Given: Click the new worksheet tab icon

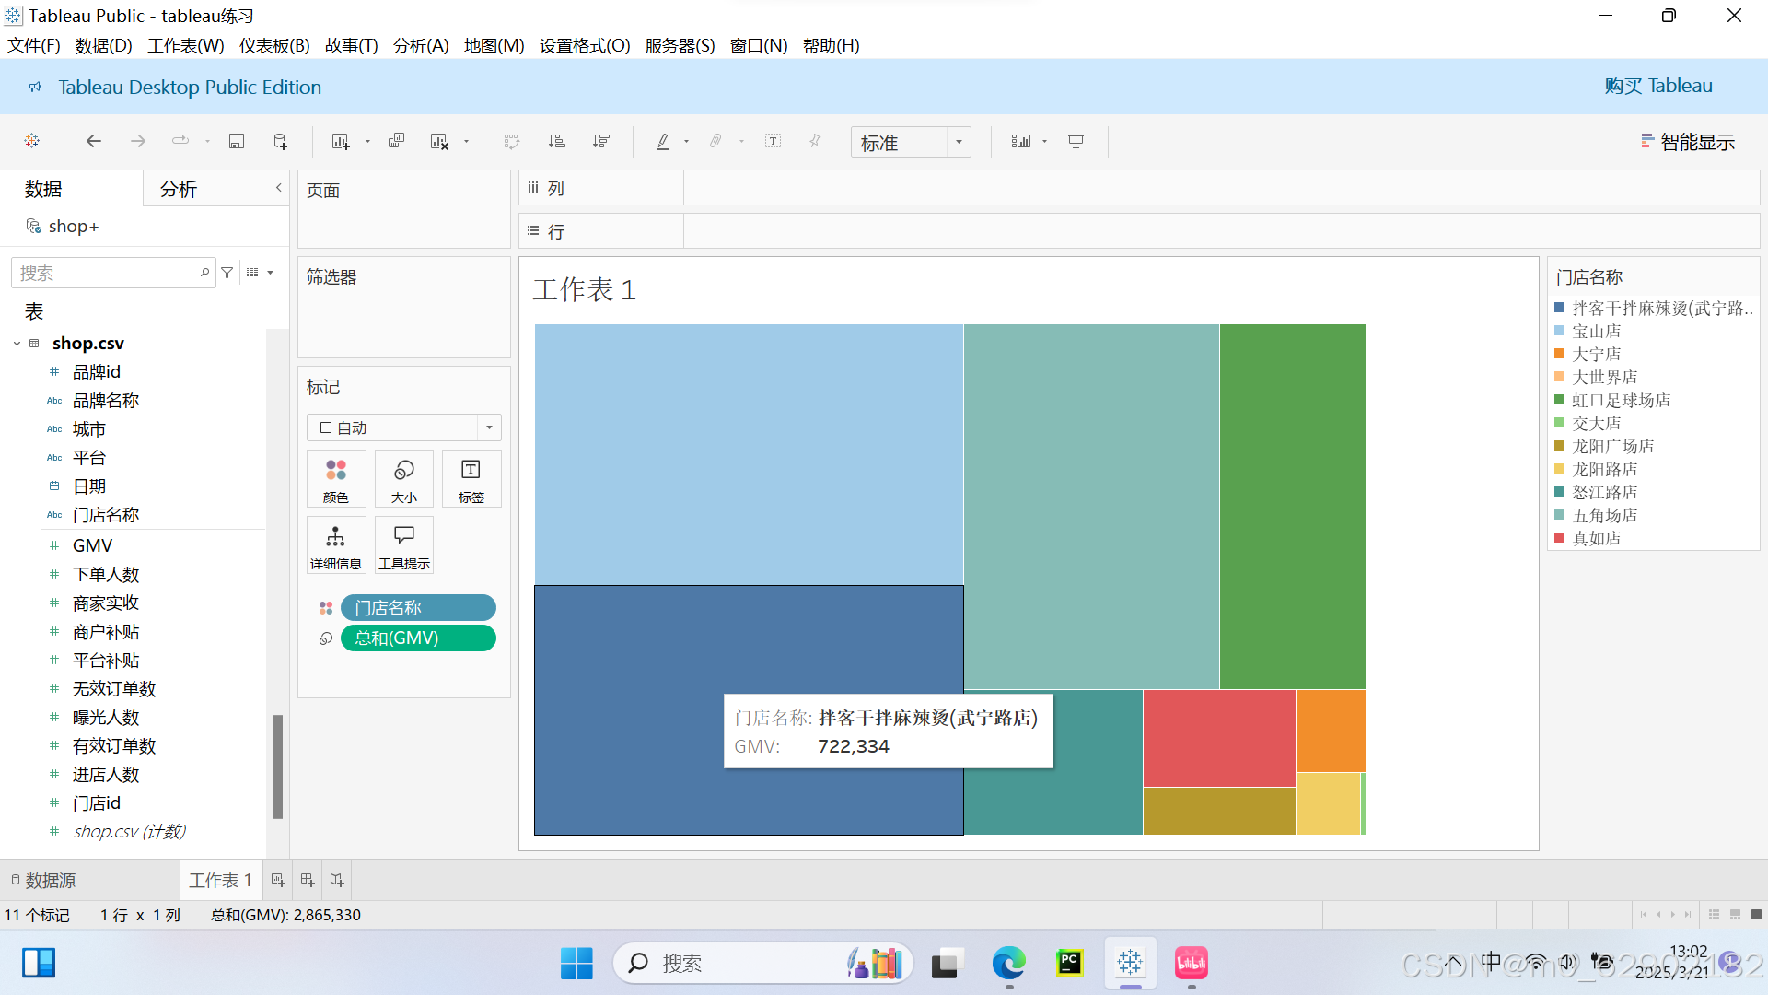Looking at the screenshot, I should (x=278, y=880).
